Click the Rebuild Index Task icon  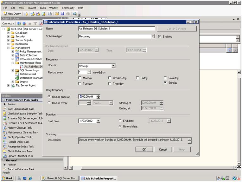pyautogui.click(x=5, y=142)
